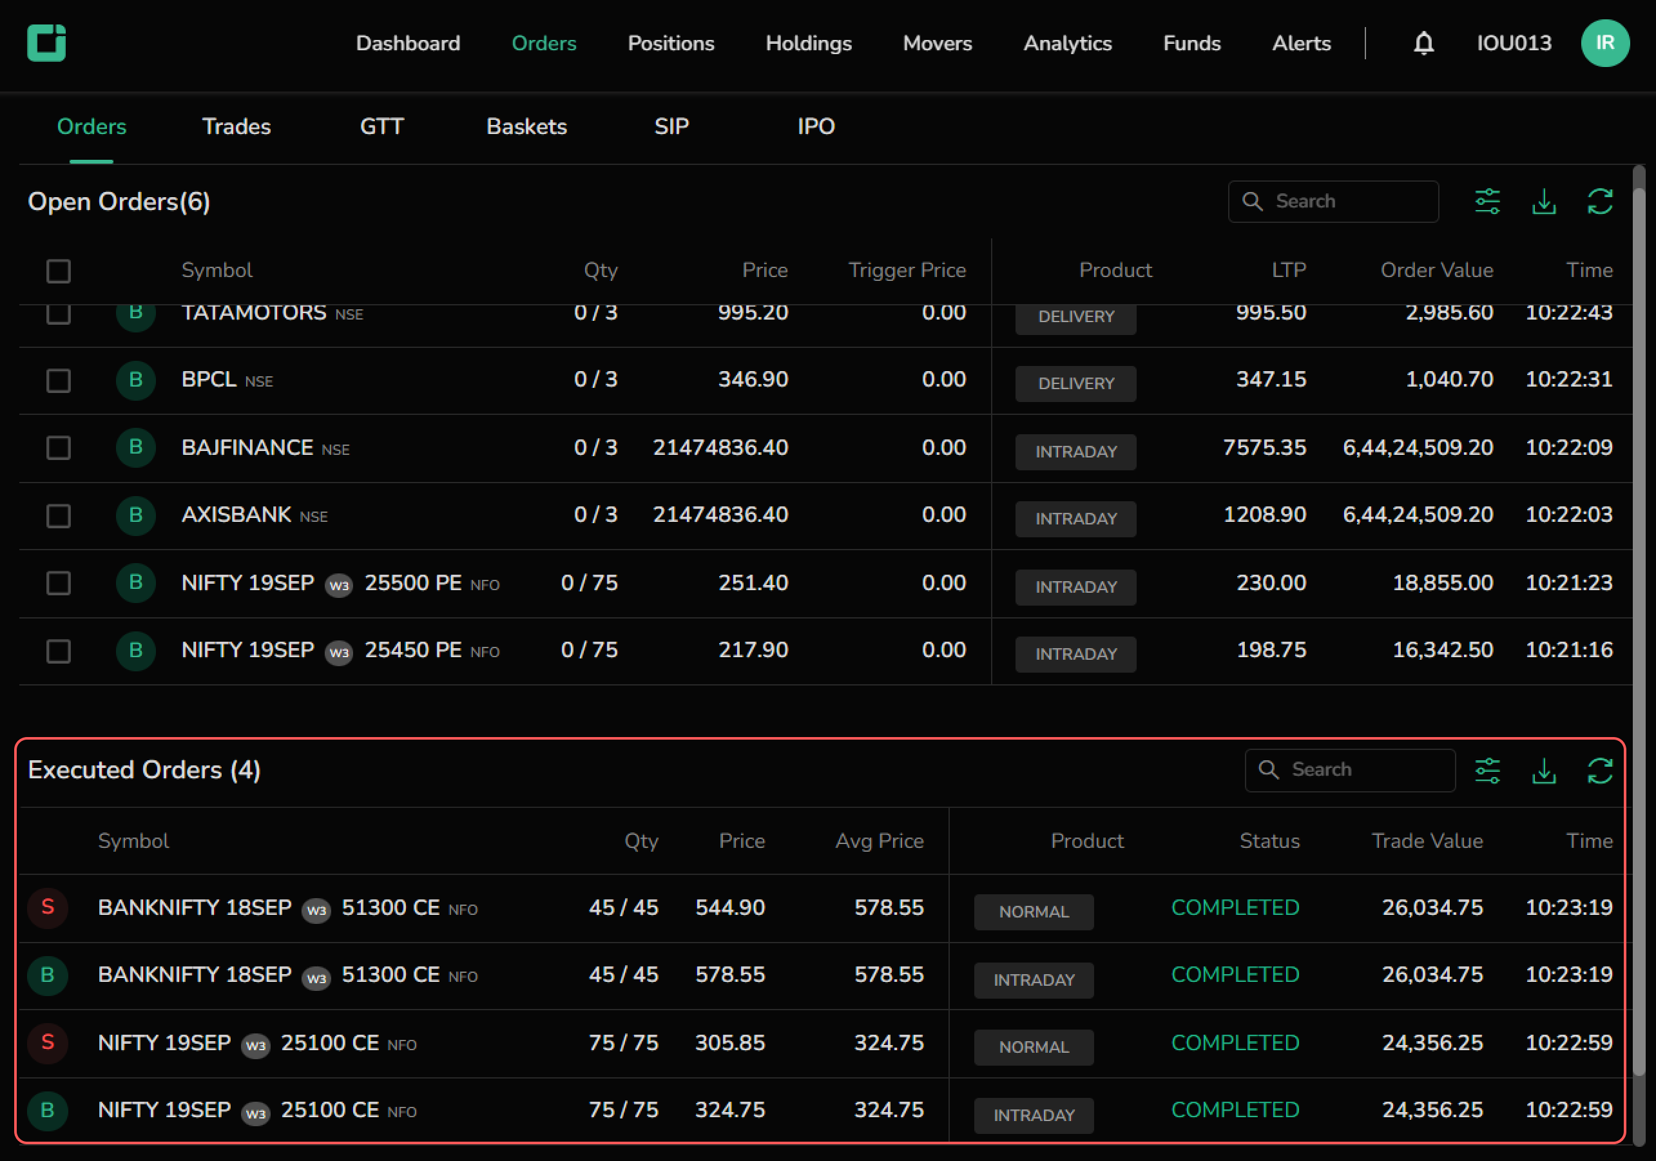Tick the TATAMOTORS order checkbox
The width and height of the screenshot is (1656, 1161).
coord(59,315)
